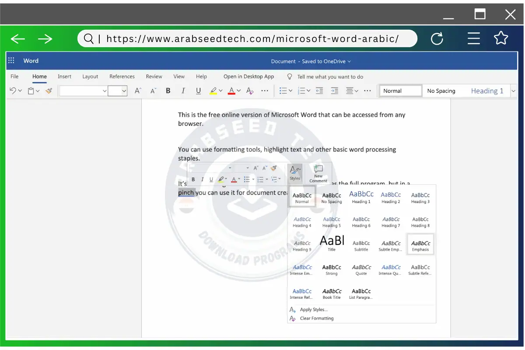The image size is (525, 350).
Task: Choose Clear Formatting in styles popup
Action: 317,318
